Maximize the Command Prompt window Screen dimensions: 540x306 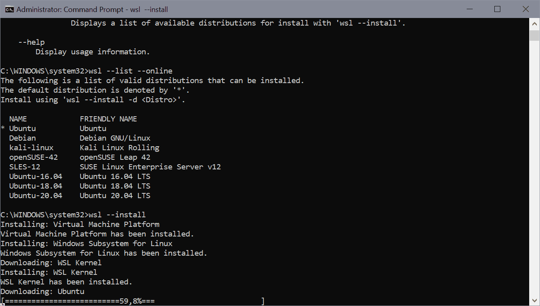[x=497, y=9]
